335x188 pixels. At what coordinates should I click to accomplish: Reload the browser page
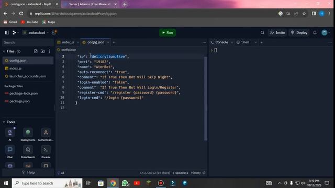(21, 14)
